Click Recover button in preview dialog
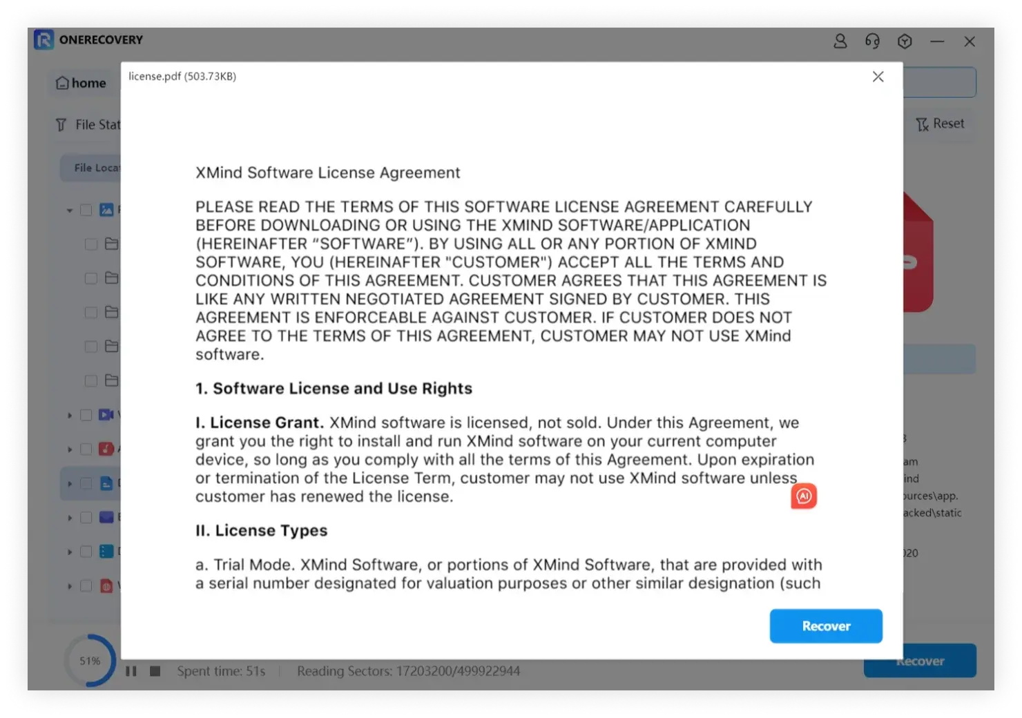1022x718 pixels. coord(826,626)
